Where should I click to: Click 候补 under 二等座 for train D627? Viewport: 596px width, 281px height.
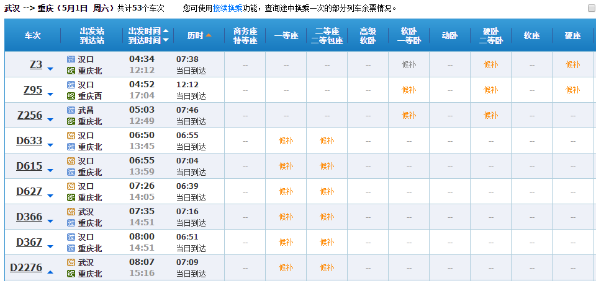pos(327,191)
